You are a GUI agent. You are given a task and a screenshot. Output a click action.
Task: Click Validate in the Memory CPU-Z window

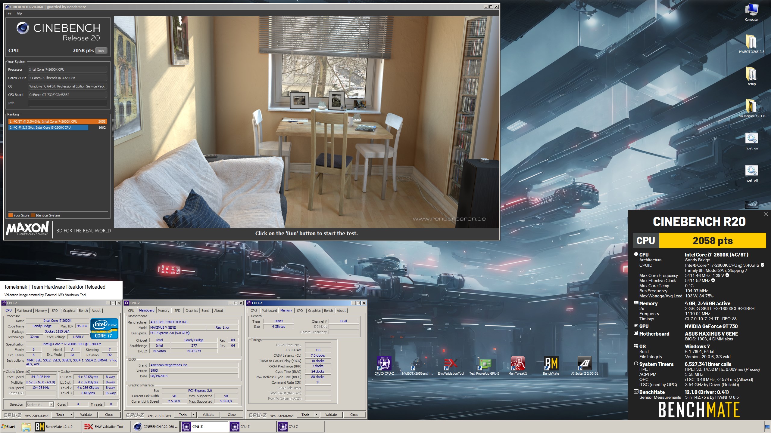(331, 415)
